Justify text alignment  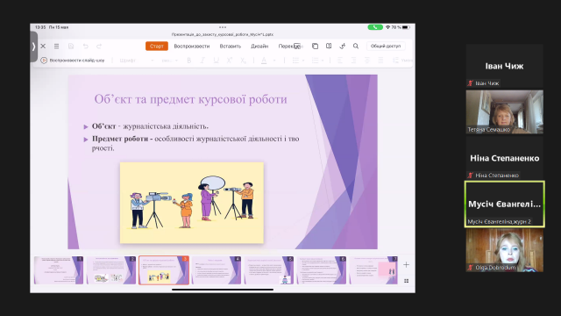tap(380, 61)
